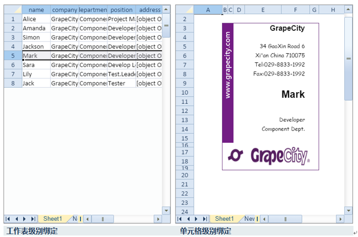Go to next sheet in right spreadsheet
The width and height of the screenshot is (358, 237).
[x=196, y=219]
